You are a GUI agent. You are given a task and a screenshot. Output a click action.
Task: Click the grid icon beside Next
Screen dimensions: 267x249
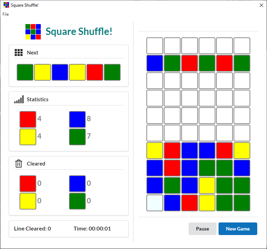click(x=18, y=53)
